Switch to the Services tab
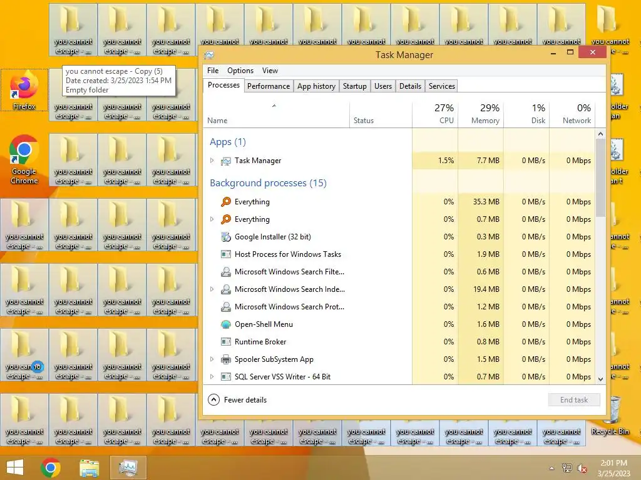The image size is (641, 480). click(x=441, y=86)
